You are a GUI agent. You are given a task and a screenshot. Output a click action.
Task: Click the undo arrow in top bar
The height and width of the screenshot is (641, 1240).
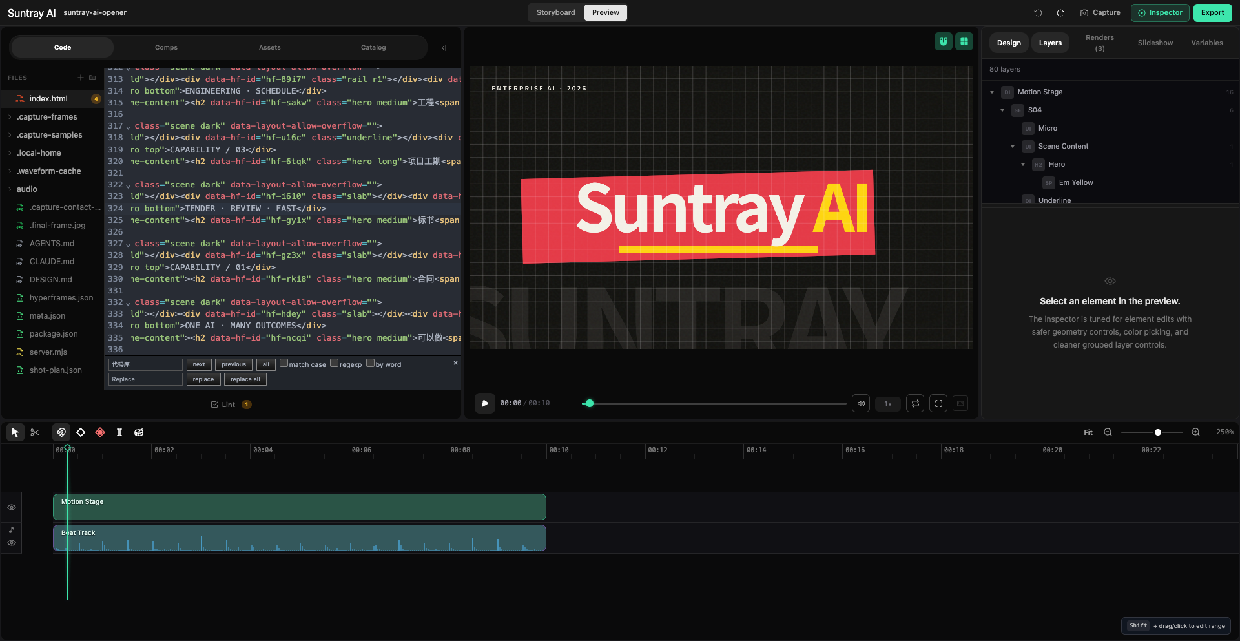tap(1038, 13)
